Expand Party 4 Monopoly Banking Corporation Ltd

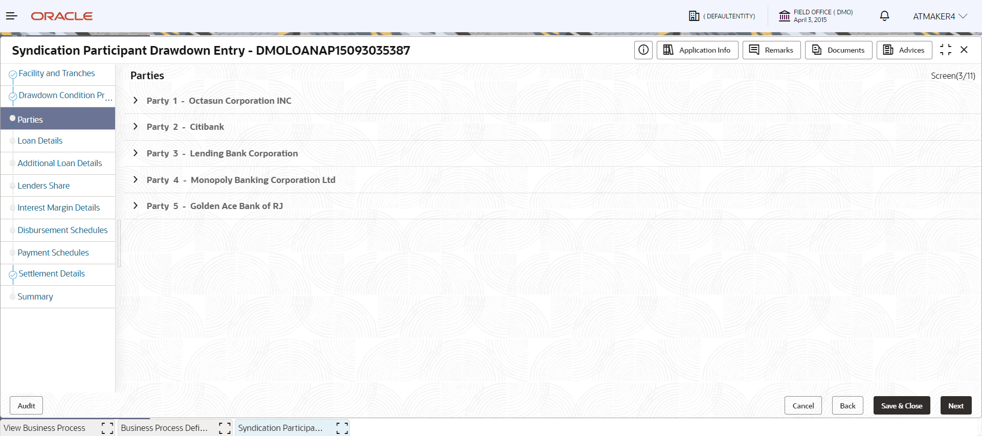(x=135, y=180)
